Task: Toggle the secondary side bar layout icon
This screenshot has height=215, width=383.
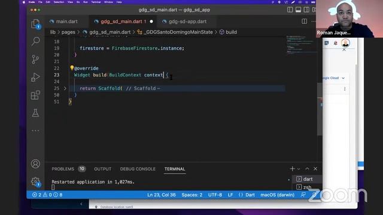Action: pyautogui.click(x=306, y=10)
